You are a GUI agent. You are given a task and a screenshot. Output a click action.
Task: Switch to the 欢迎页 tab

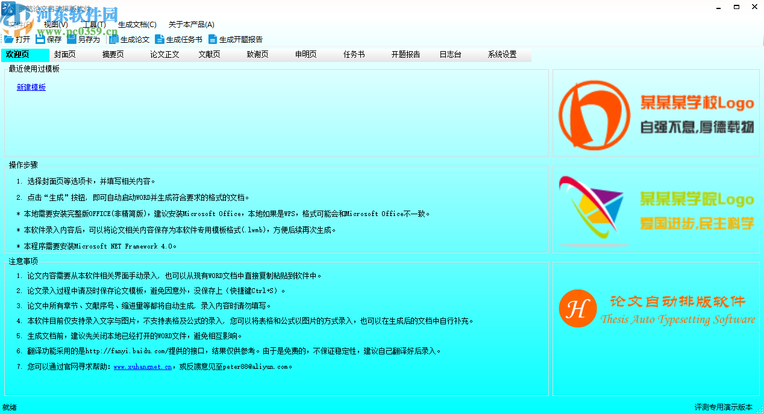pos(25,54)
